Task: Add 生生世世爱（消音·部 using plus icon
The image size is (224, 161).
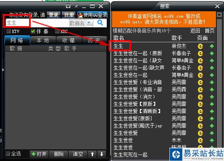Action: coord(212,90)
